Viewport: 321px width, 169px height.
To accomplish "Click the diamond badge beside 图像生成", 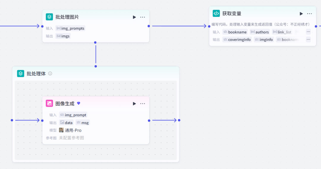I will point(78,103).
